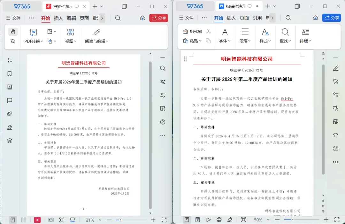Click red play slideshow button in PDF status bar

click(37, 220)
